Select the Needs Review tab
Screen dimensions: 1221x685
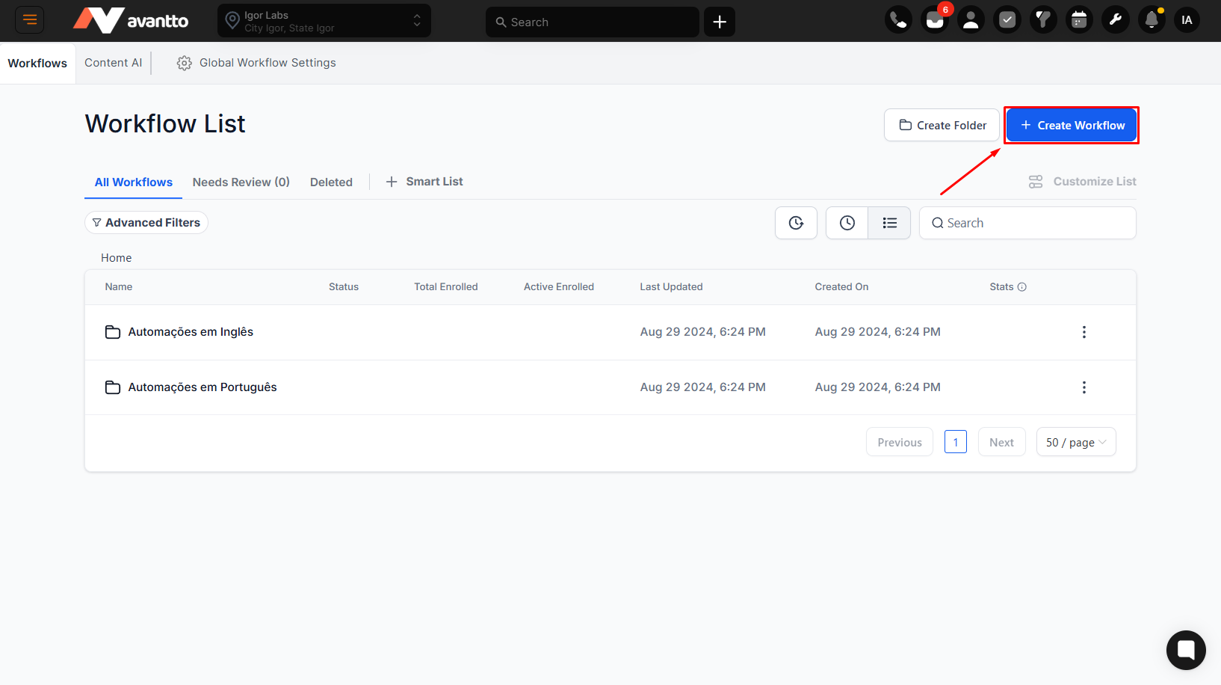pyautogui.click(x=241, y=182)
